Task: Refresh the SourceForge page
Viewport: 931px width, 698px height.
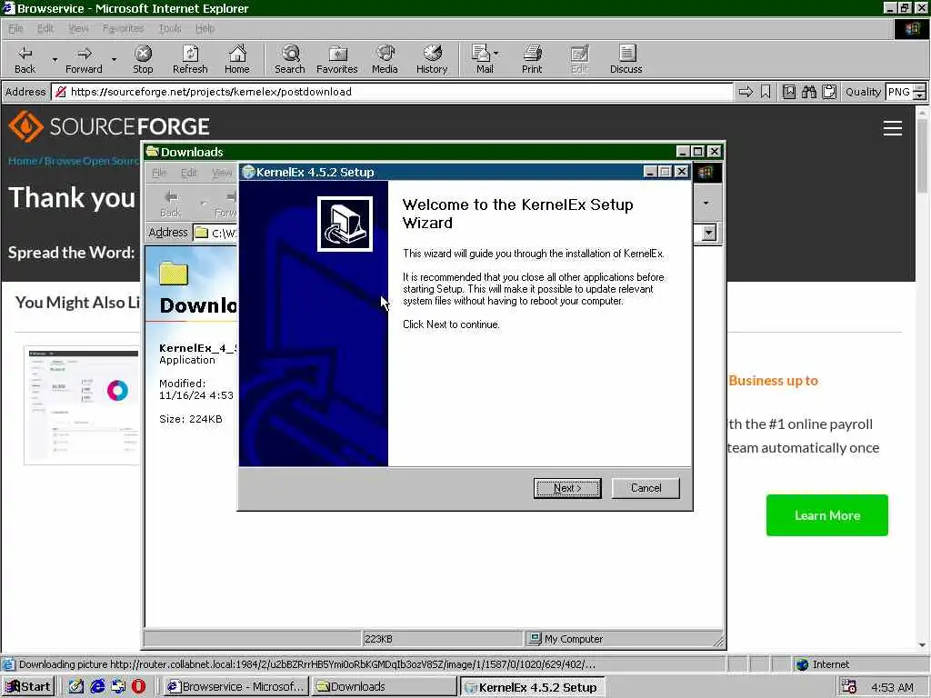Action: (190, 59)
